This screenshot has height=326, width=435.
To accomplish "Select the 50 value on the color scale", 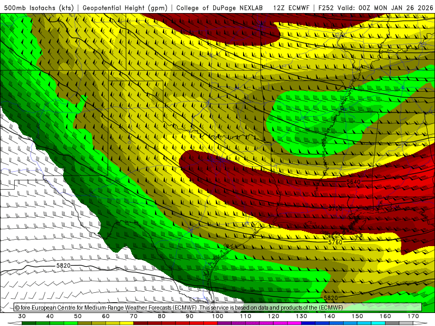I will tap(78, 316).
